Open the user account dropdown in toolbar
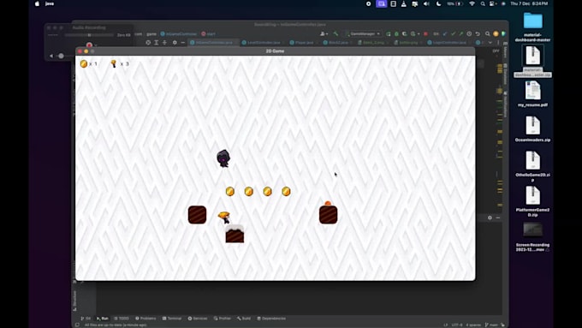This screenshot has height=328, width=582. click(324, 33)
